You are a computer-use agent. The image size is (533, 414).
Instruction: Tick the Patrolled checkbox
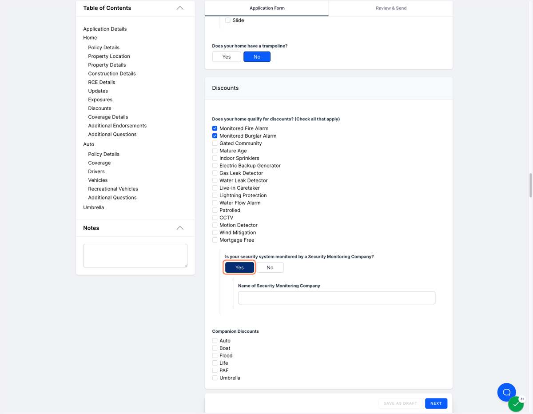click(x=215, y=210)
